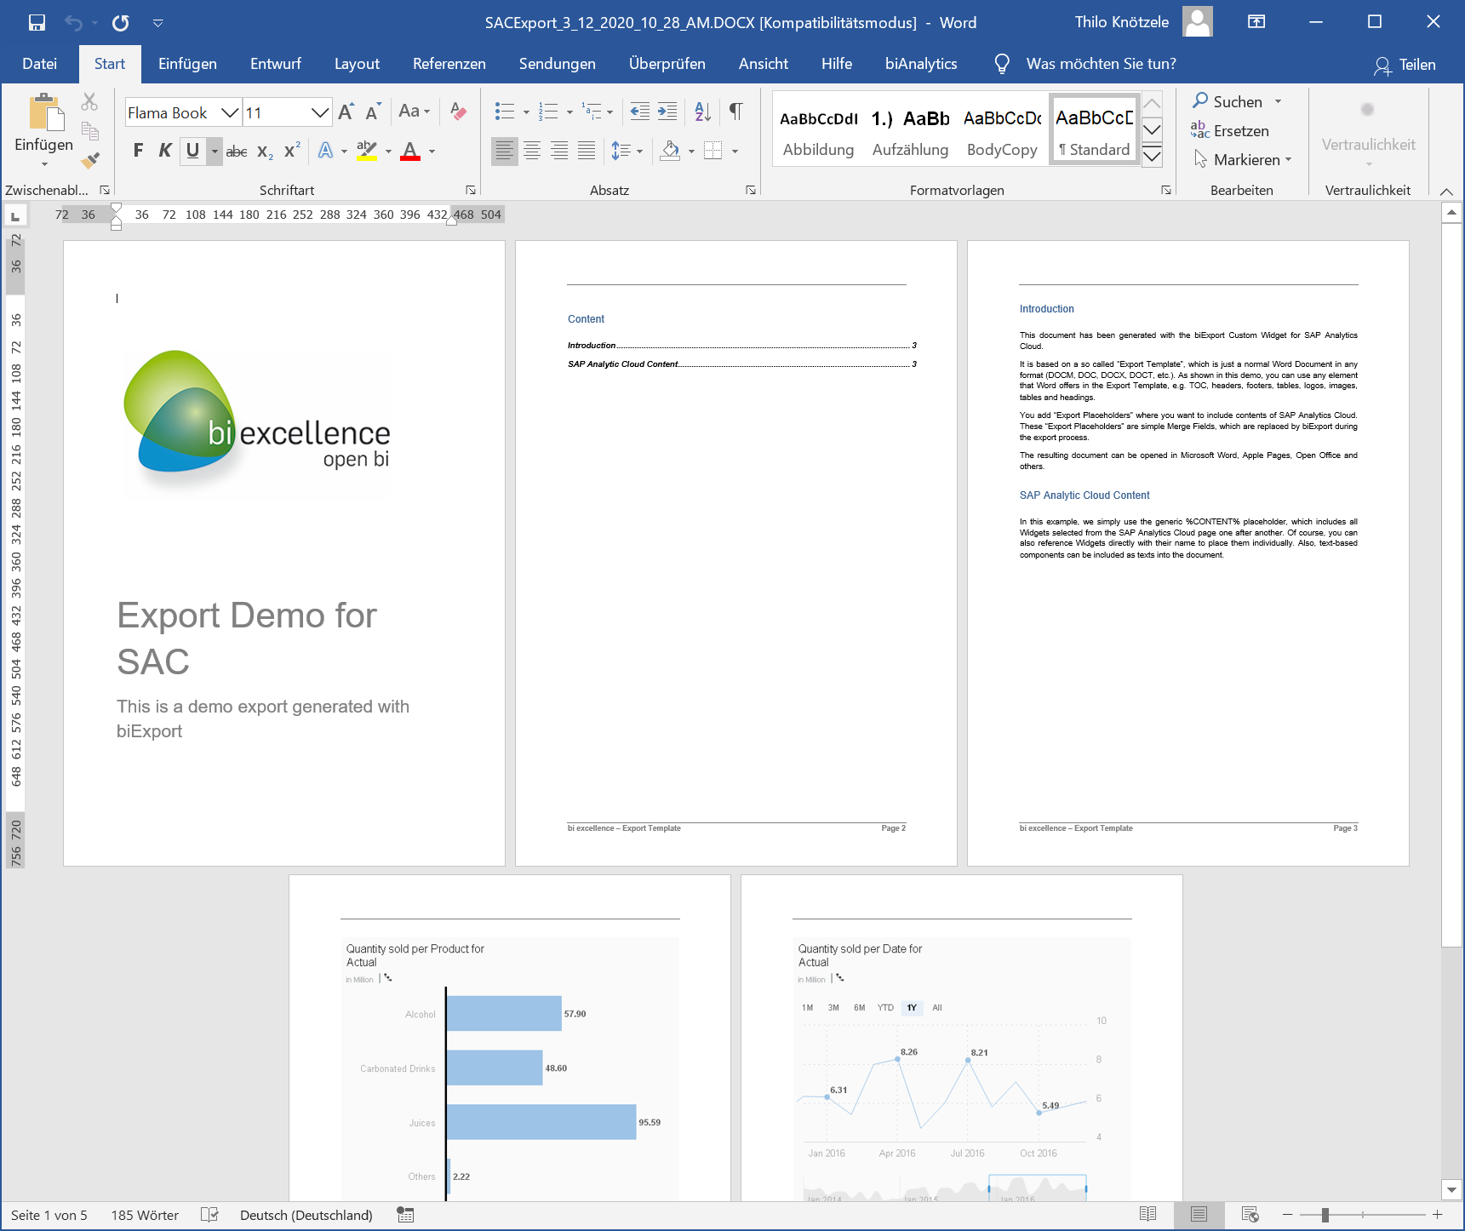The height and width of the screenshot is (1231, 1465).
Task: Save the document with the floppy disk icon
Action: point(37,23)
